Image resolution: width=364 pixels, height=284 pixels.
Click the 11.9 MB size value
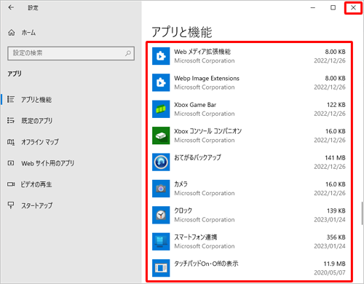tap(334, 264)
